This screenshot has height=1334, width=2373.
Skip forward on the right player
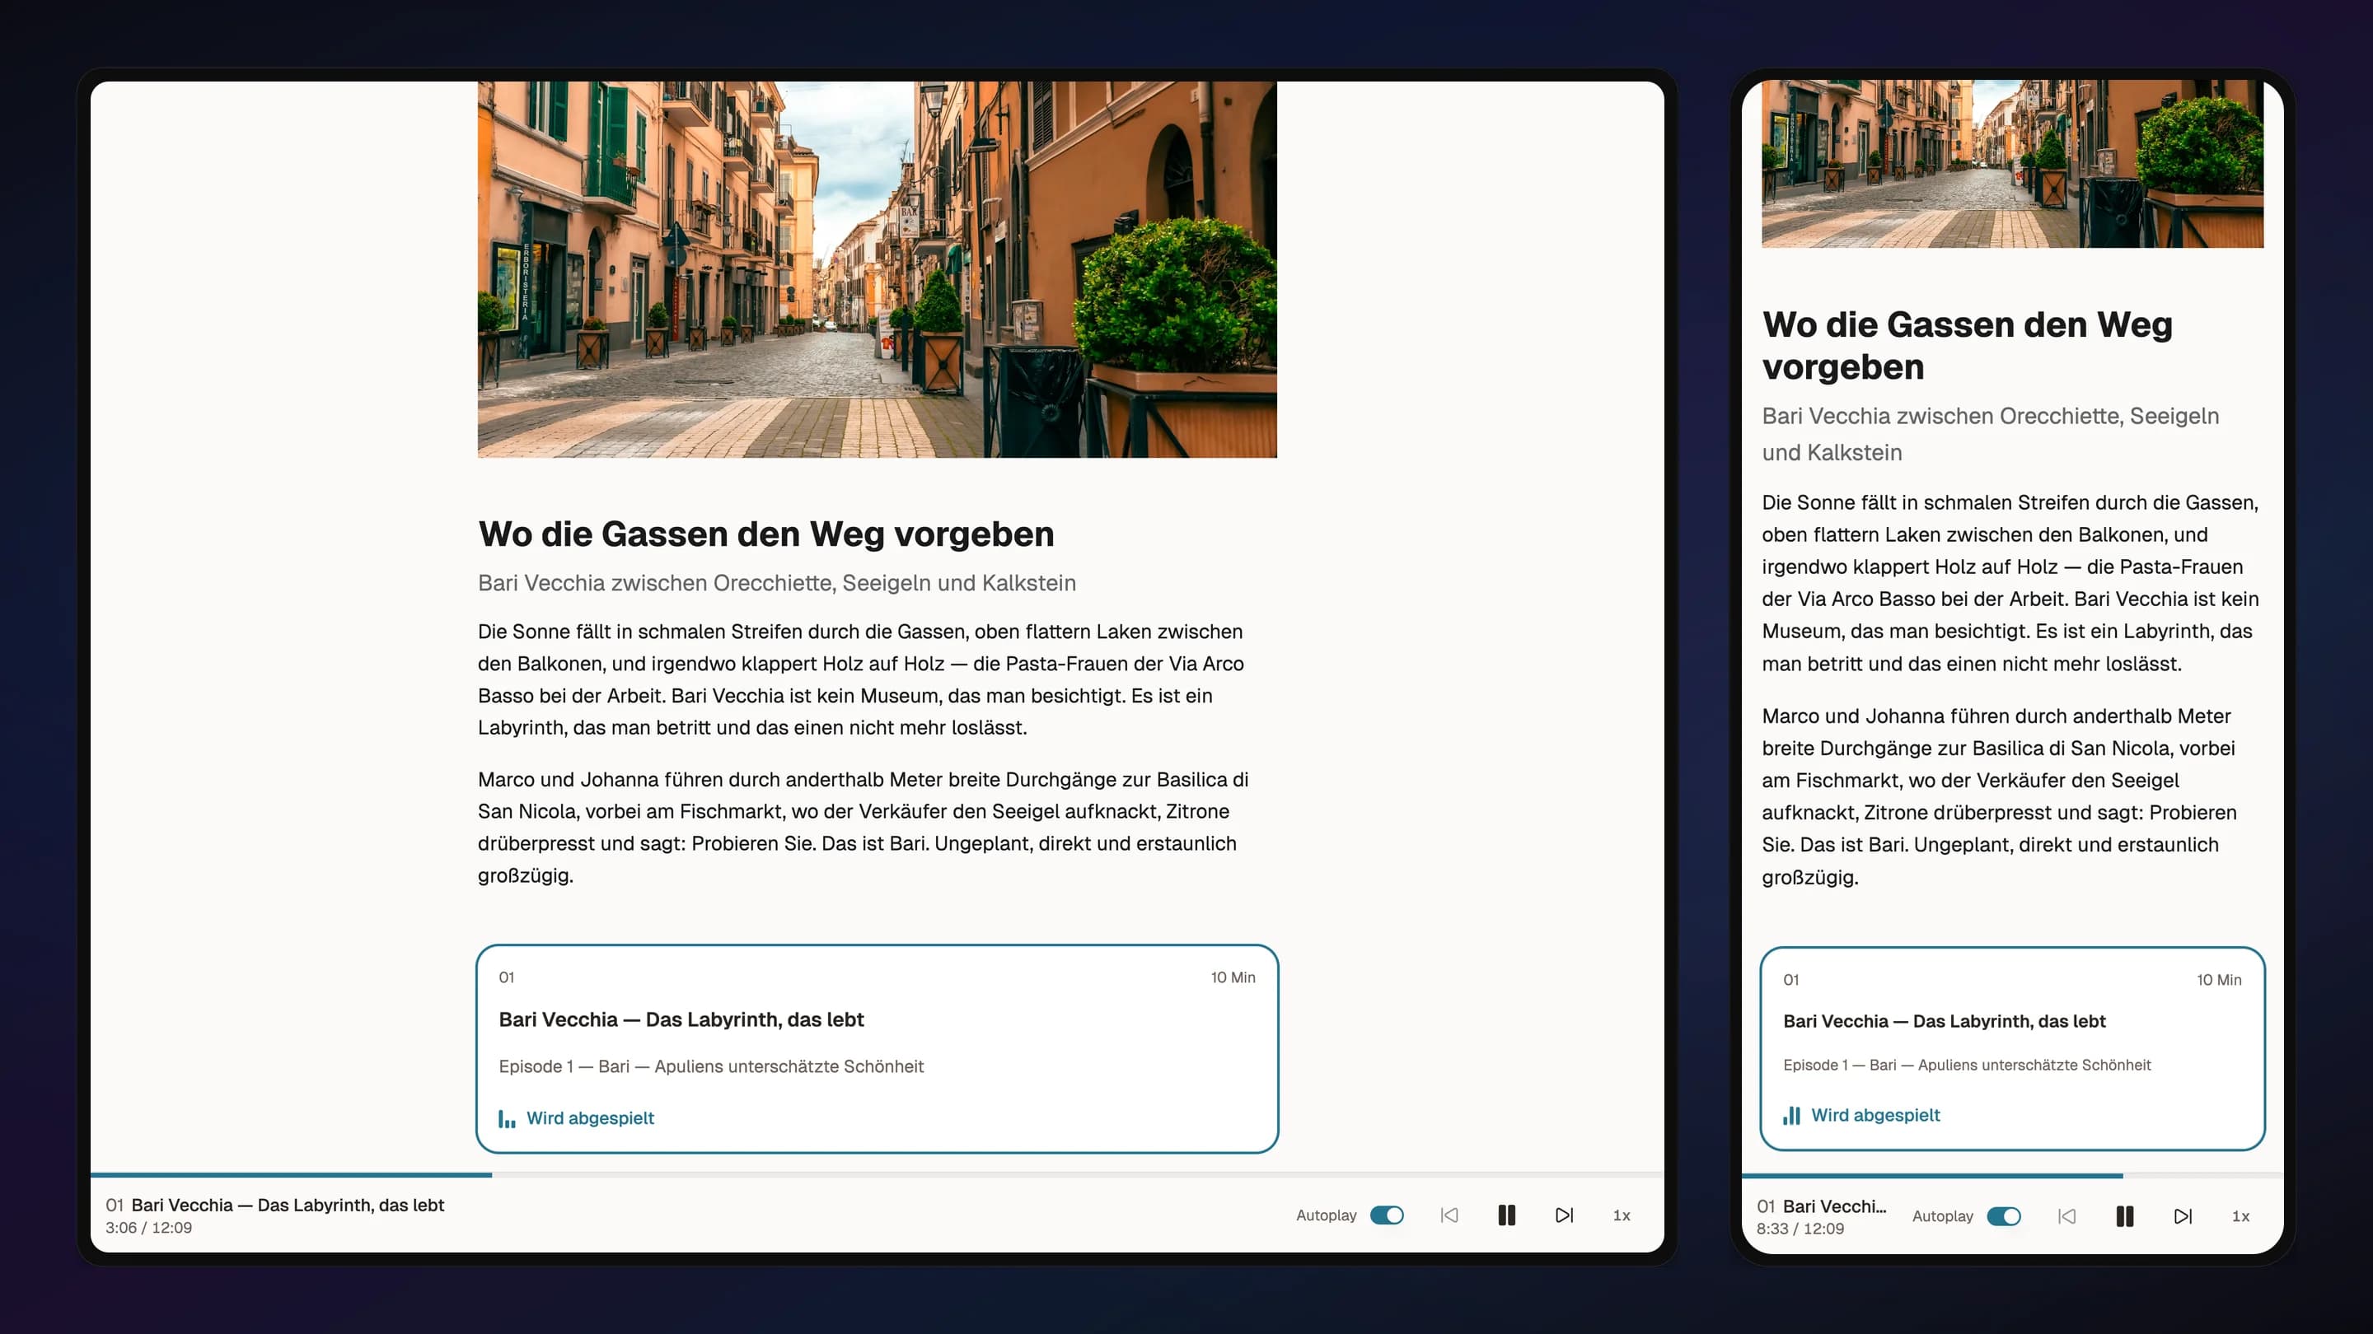2184,1216
